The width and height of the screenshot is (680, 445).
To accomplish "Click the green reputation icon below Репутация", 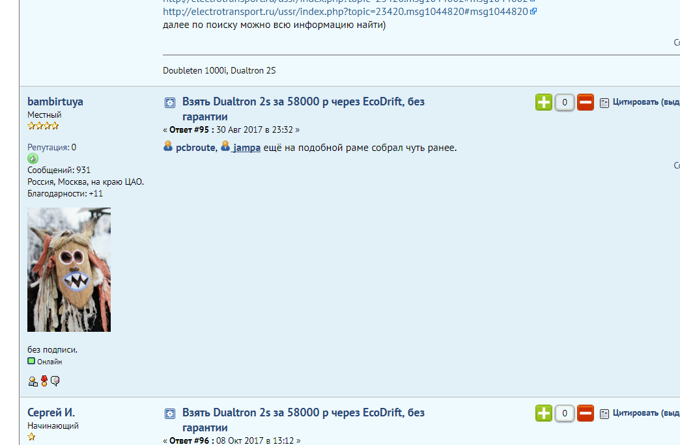I will [x=33, y=159].
